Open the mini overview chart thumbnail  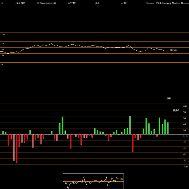pos(93,181)
